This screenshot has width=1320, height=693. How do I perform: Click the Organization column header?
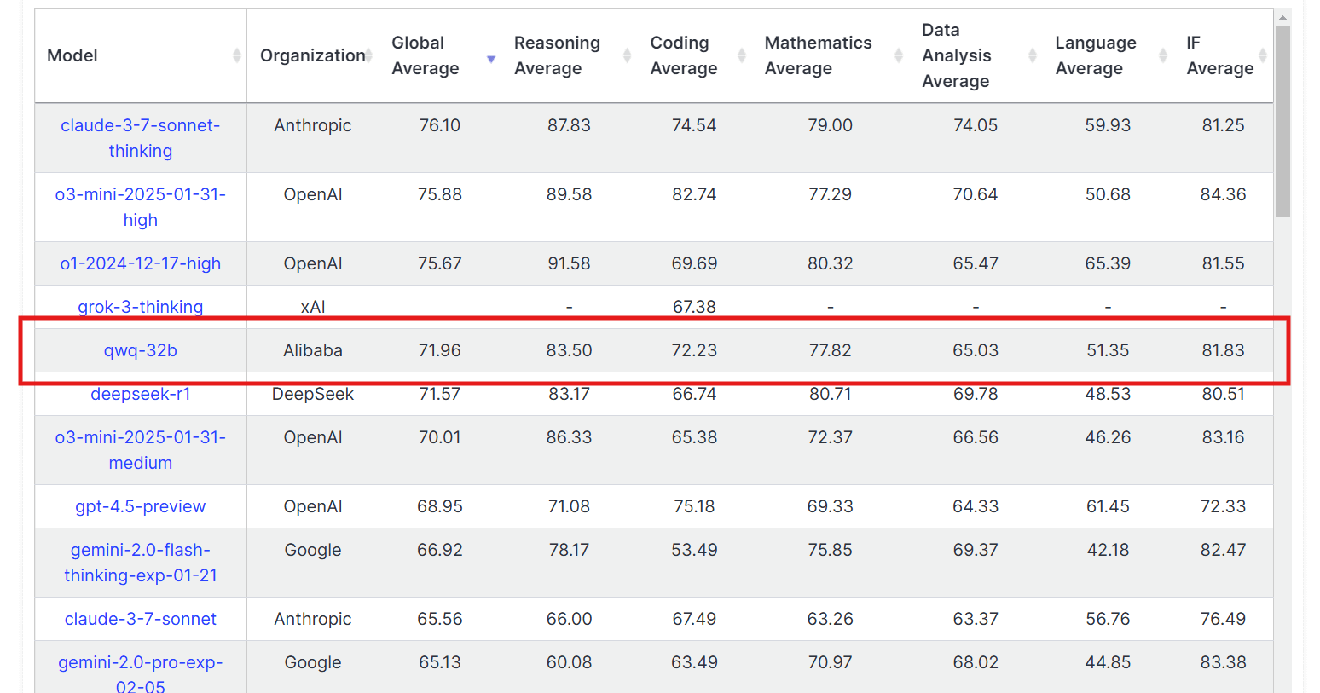pyautogui.click(x=313, y=55)
